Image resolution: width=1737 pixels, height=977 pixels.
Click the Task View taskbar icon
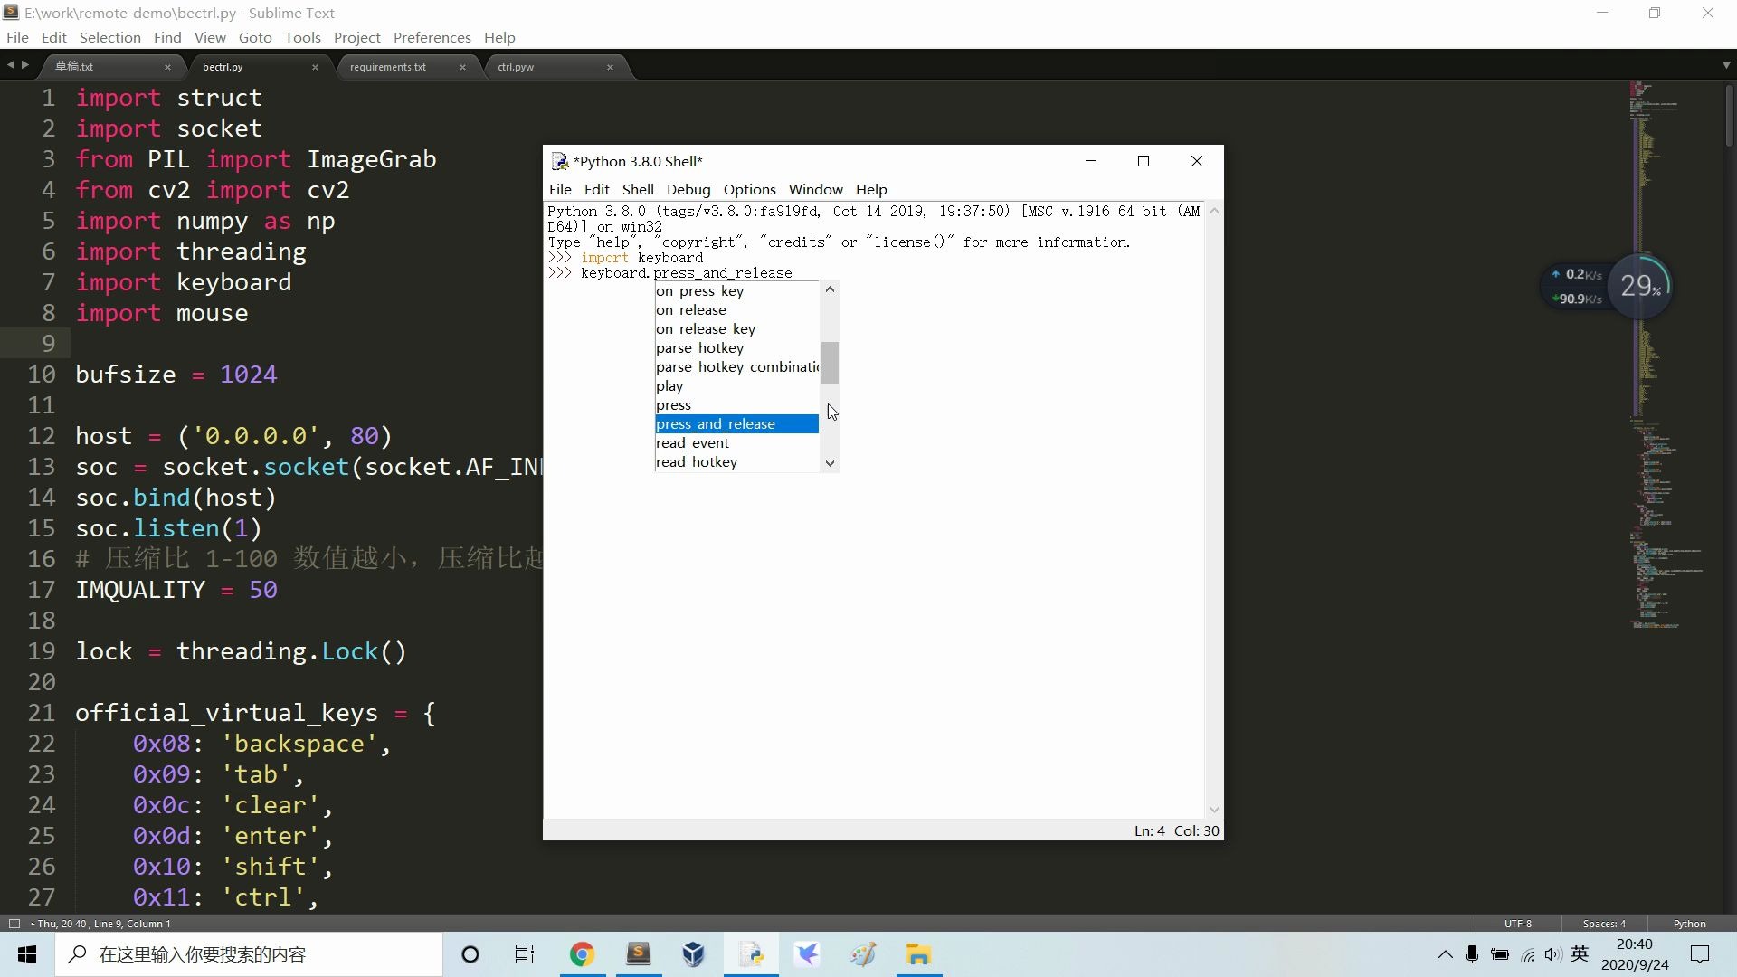point(525,954)
